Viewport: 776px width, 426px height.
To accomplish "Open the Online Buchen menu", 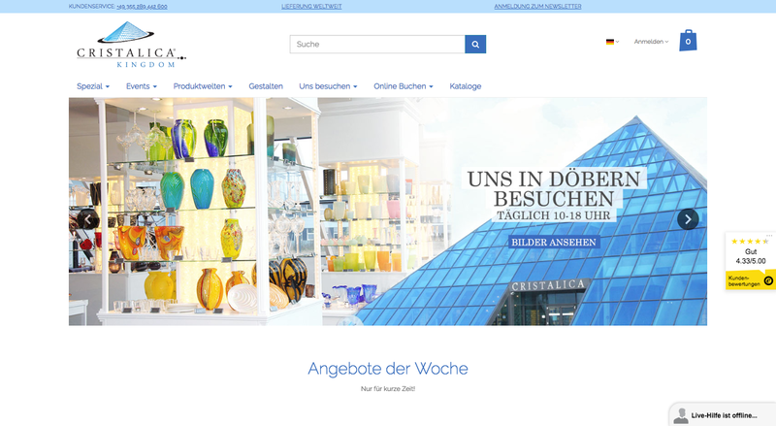I will (404, 86).
